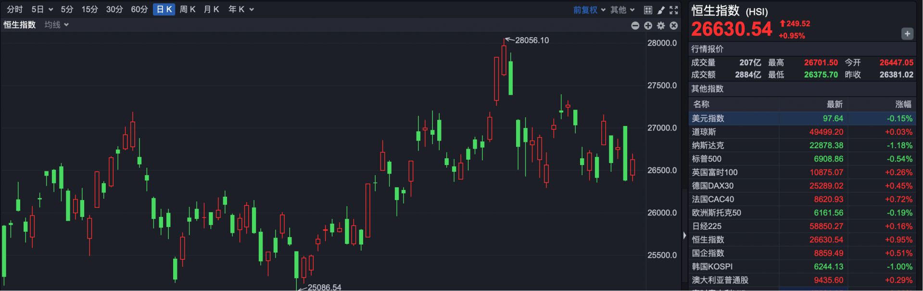923x291 pixels.
Task: Select the 月K monthly chart tab
Action: tap(211, 10)
